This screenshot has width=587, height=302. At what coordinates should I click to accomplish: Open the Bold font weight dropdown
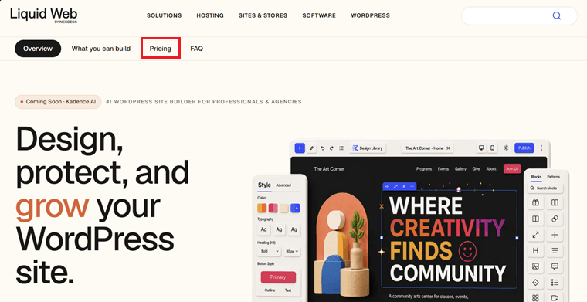click(269, 252)
